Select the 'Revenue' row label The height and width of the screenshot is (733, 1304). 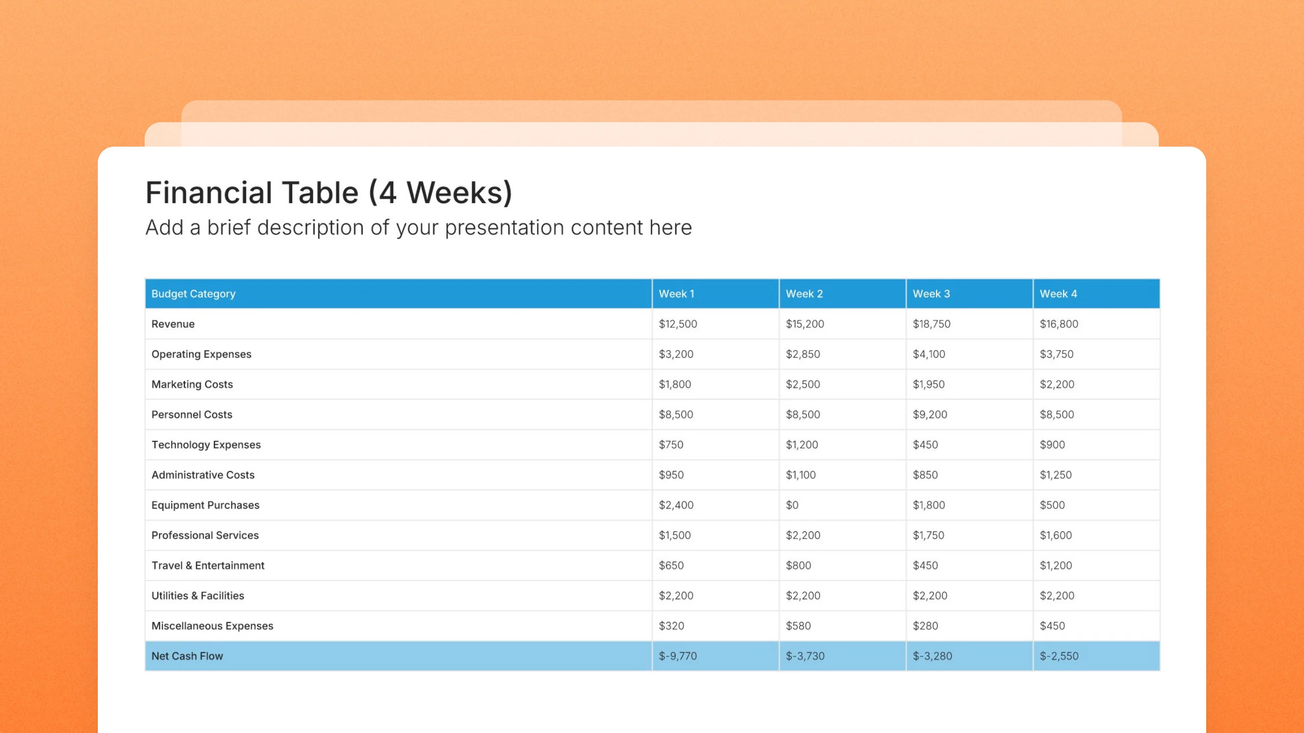pyautogui.click(x=173, y=324)
